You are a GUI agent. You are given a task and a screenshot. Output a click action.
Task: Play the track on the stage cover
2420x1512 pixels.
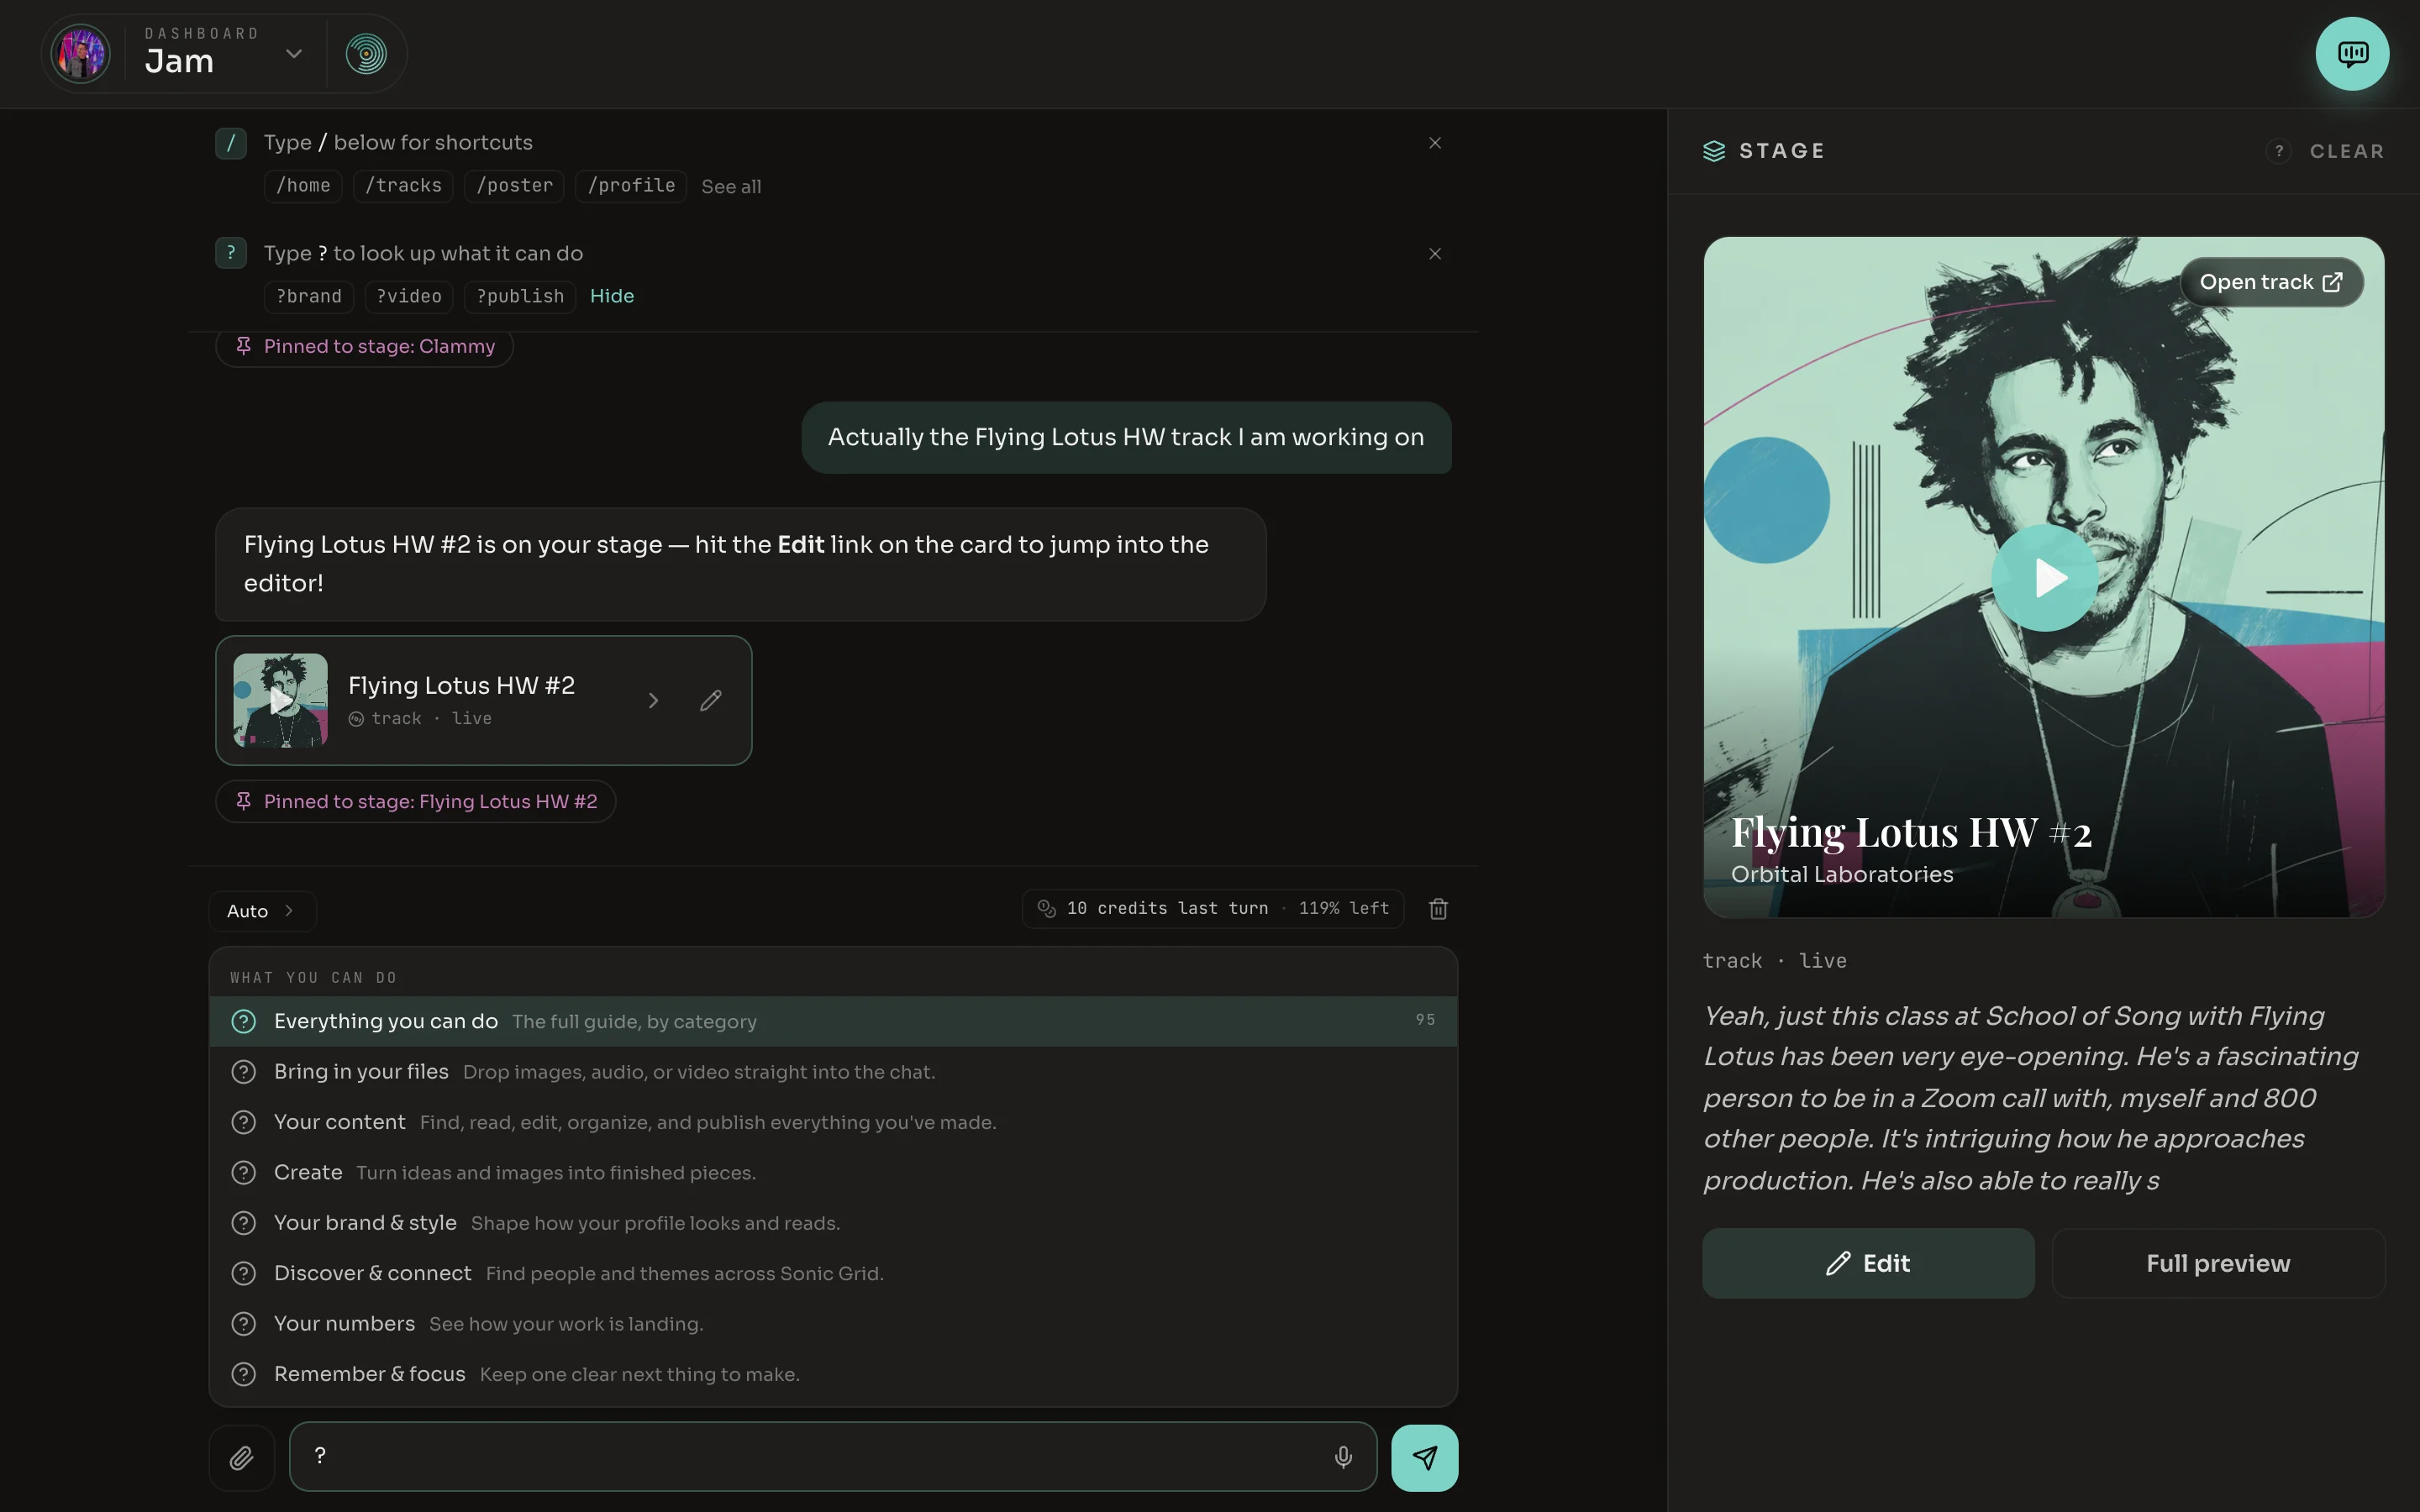[2045, 578]
